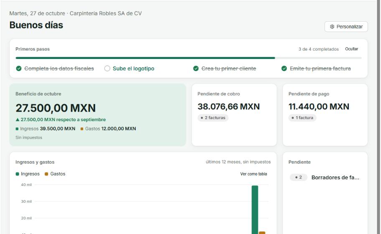Open the Beneficio de octubre card
Screen dimensions: 381x234
(x=98, y=114)
